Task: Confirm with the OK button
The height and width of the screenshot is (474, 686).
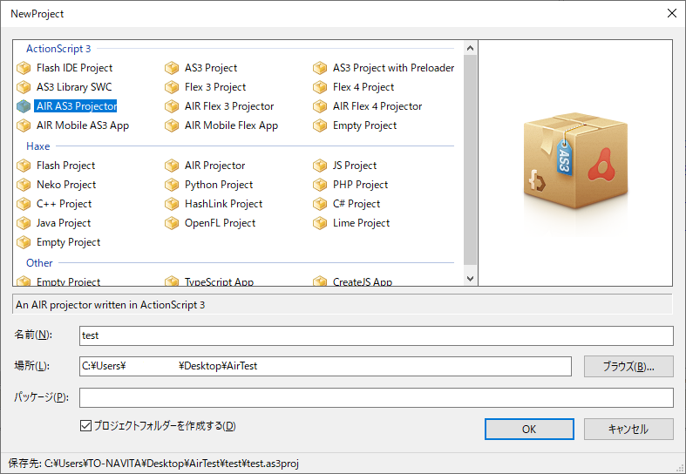Action: tap(529, 429)
